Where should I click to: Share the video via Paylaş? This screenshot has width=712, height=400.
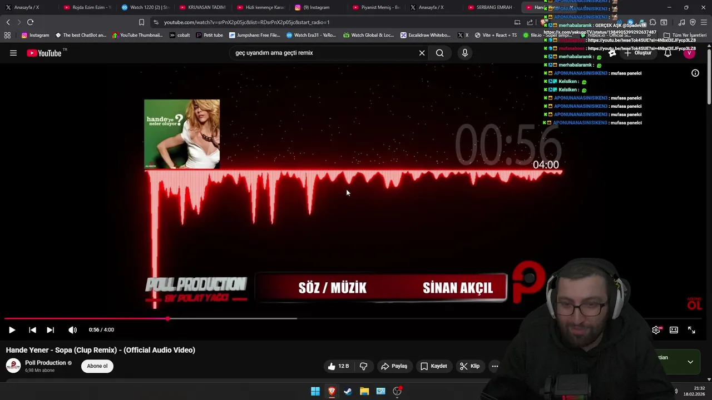394,366
